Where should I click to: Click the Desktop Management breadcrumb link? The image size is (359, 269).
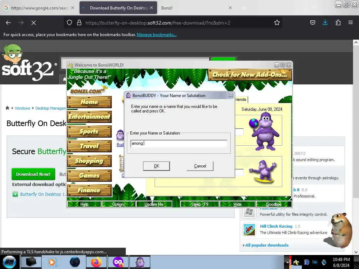[50, 108]
